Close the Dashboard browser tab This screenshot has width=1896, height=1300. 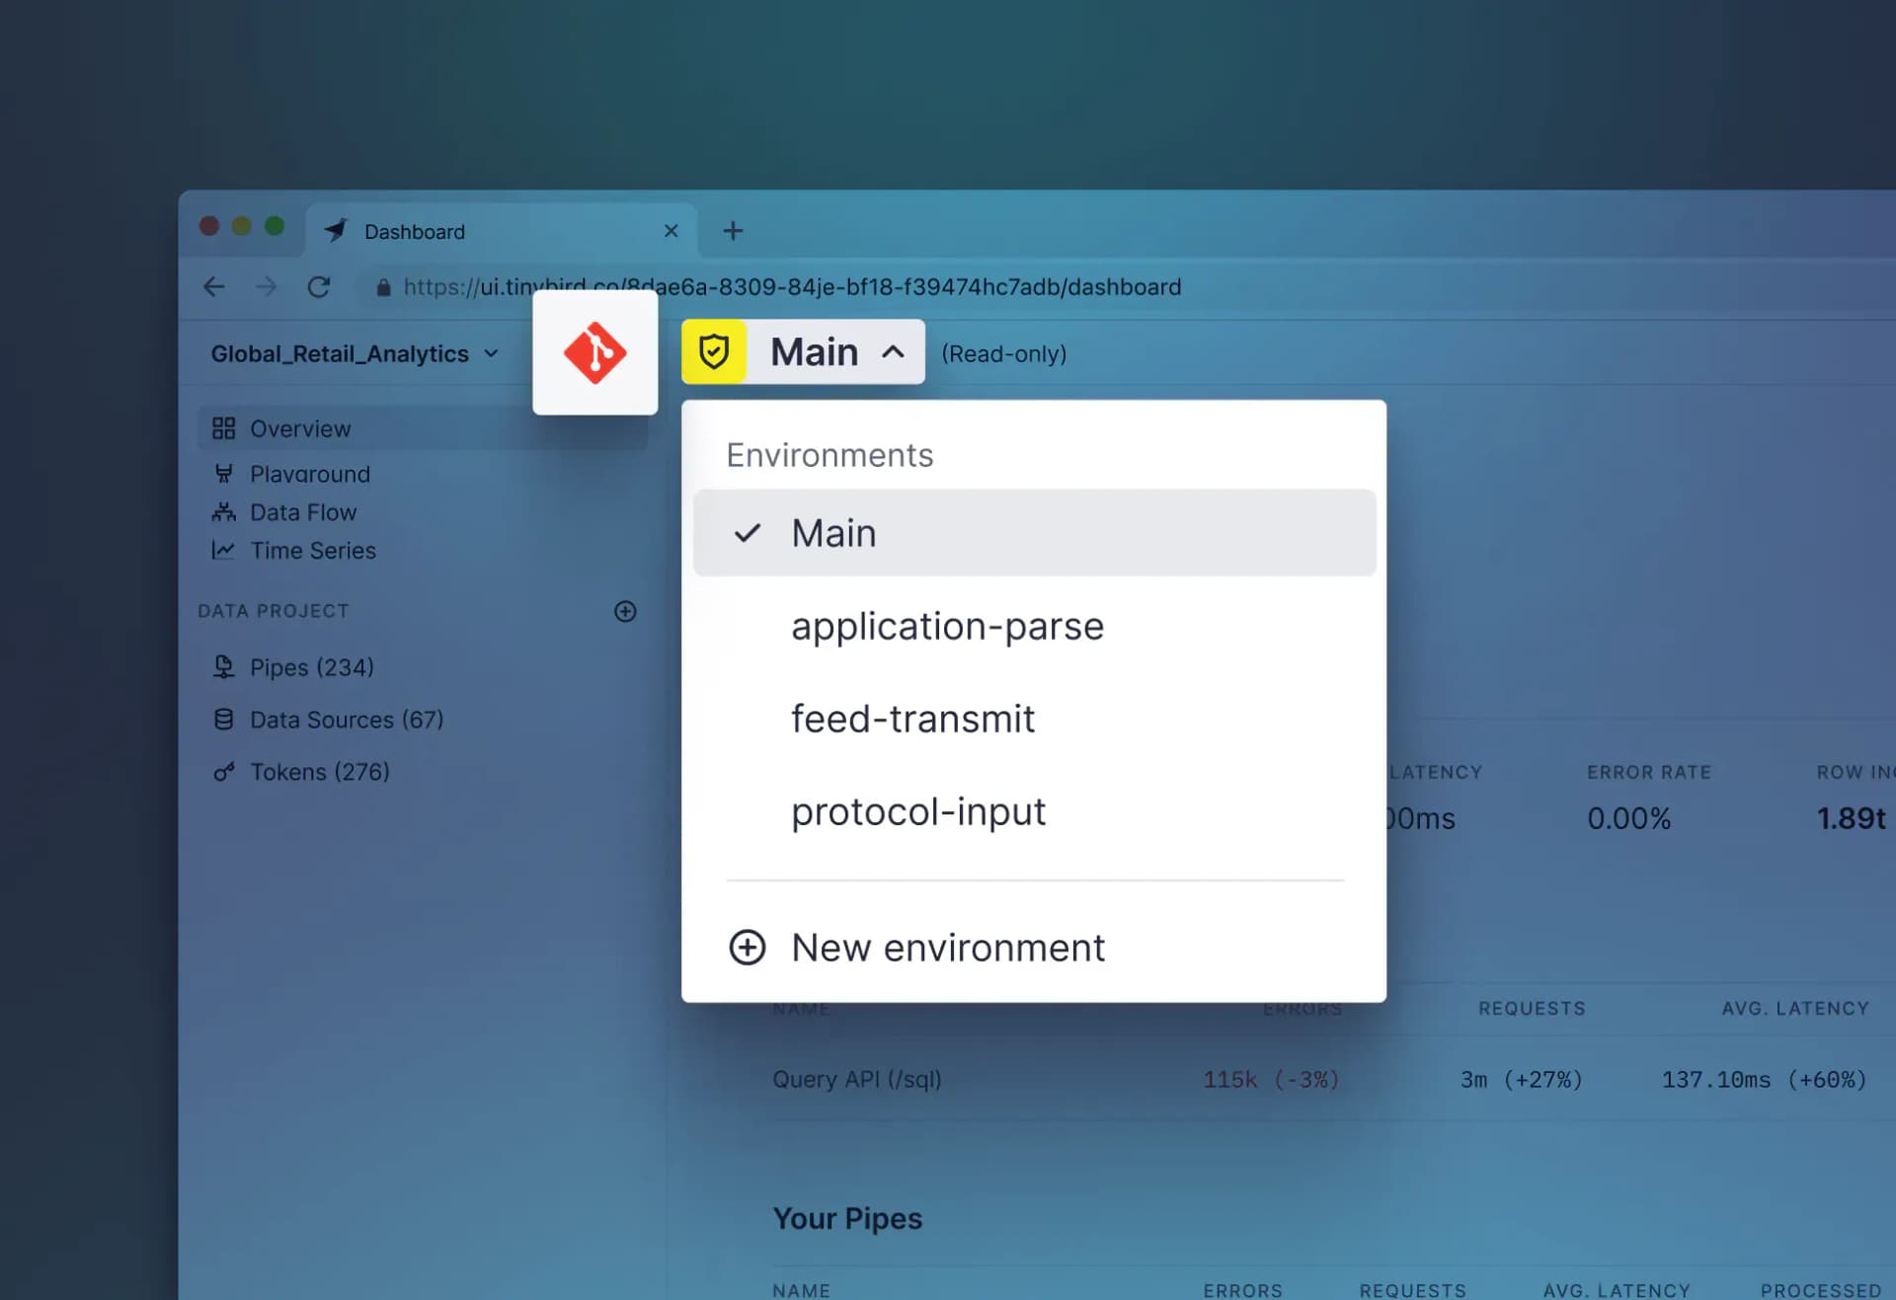[x=671, y=231]
